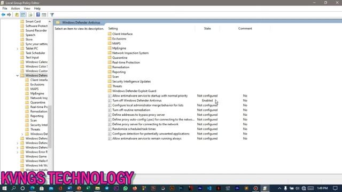Open the Windows Start menu

4,188
